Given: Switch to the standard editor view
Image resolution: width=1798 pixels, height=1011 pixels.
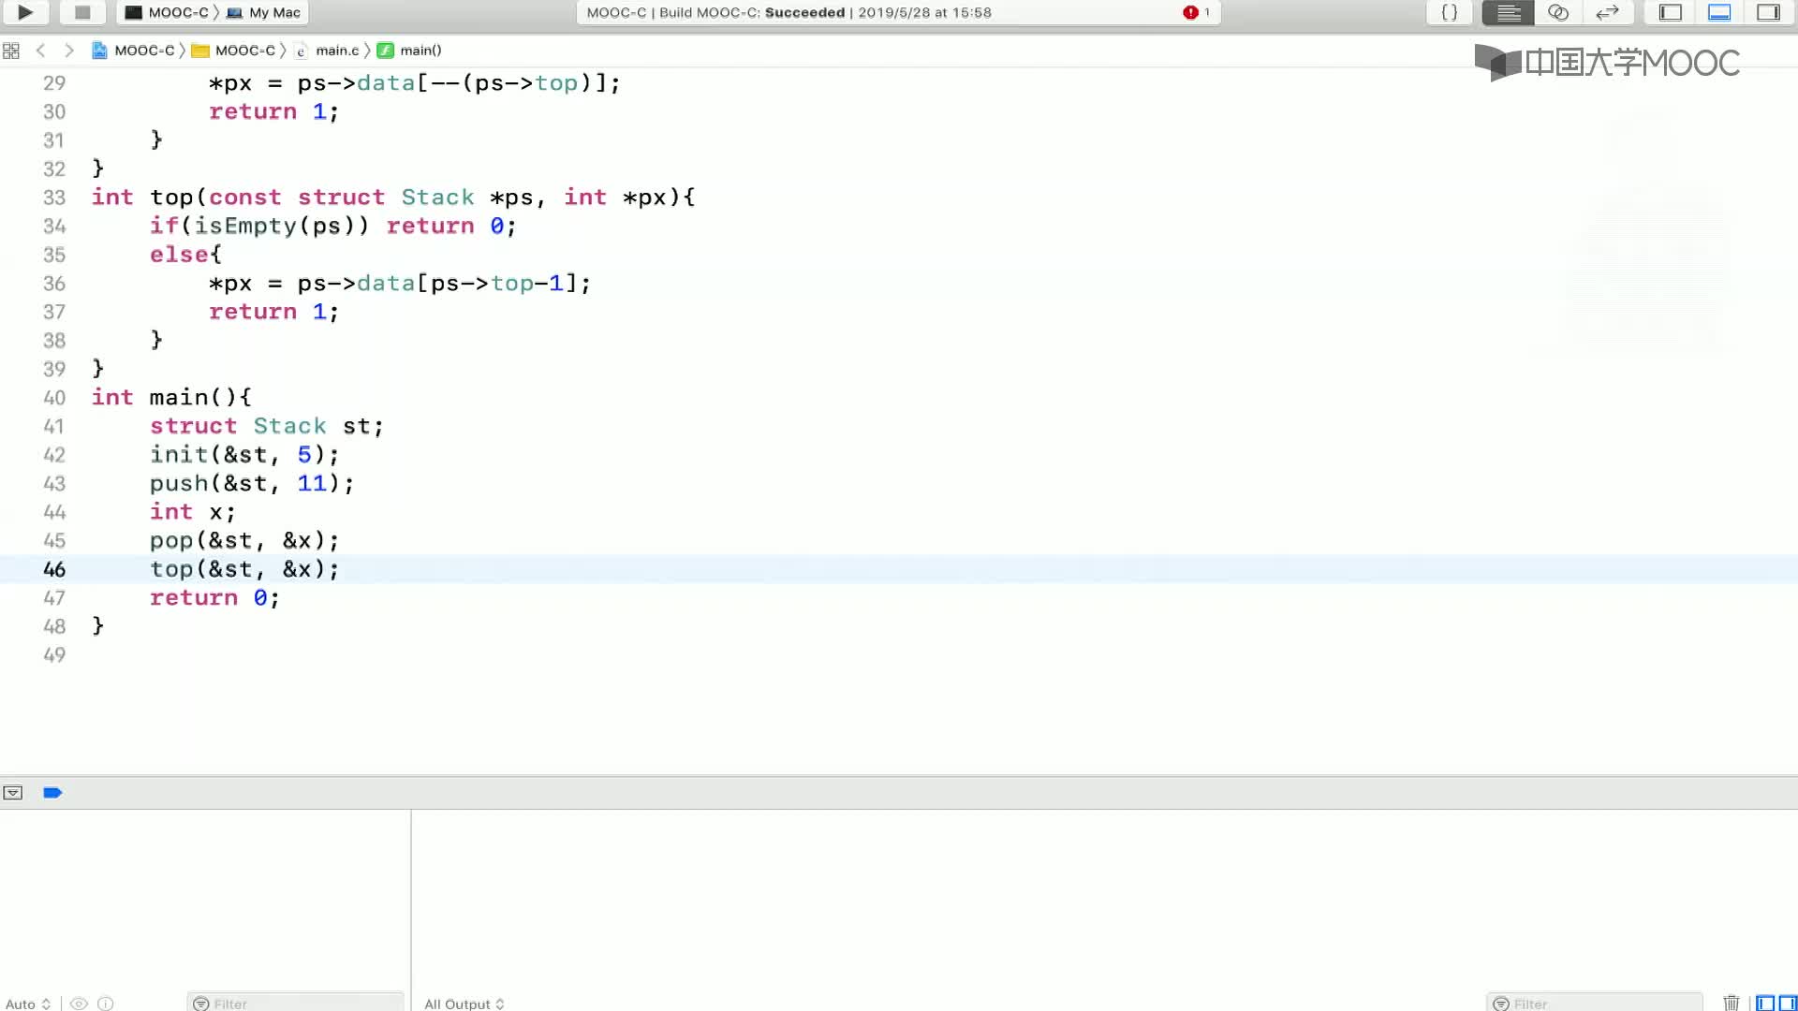Looking at the screenshot, I should click(x=1508, y=12).
